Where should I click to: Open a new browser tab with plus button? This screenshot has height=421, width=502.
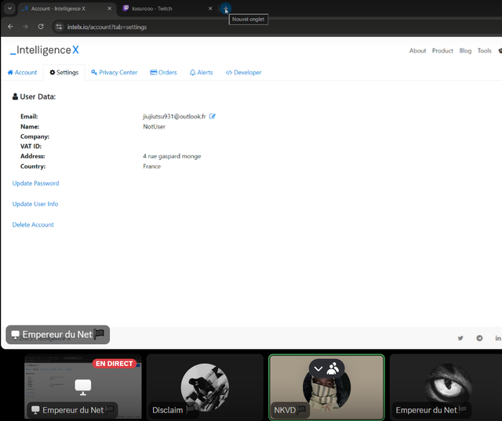point(226,9)
